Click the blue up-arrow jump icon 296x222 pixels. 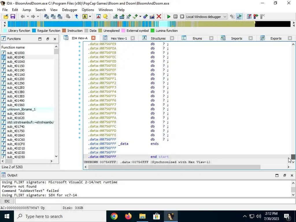[76, 16]
